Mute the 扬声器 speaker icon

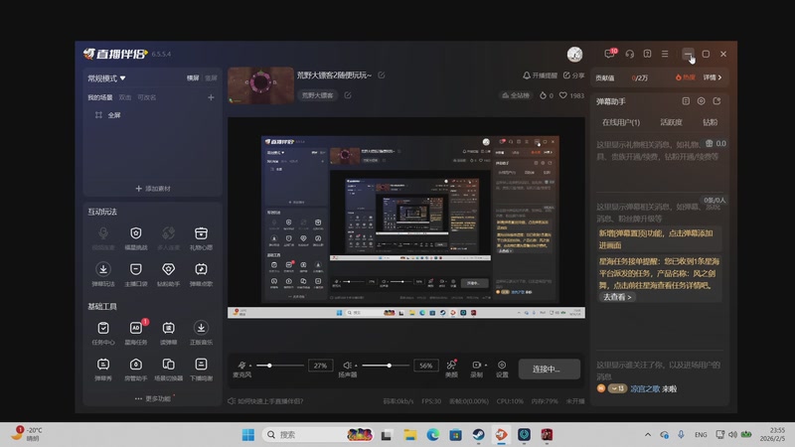[x=347, y=365]
